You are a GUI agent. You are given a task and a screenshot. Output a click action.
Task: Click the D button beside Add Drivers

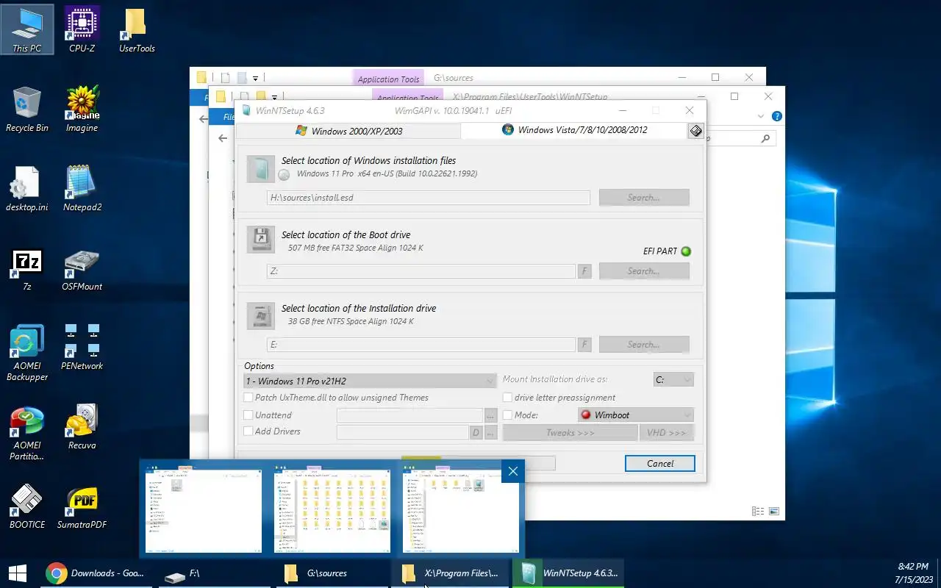pyautogui.click(x=476, y=432)
